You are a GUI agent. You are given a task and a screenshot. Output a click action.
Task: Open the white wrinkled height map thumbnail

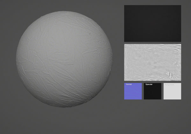coord(152,62)
